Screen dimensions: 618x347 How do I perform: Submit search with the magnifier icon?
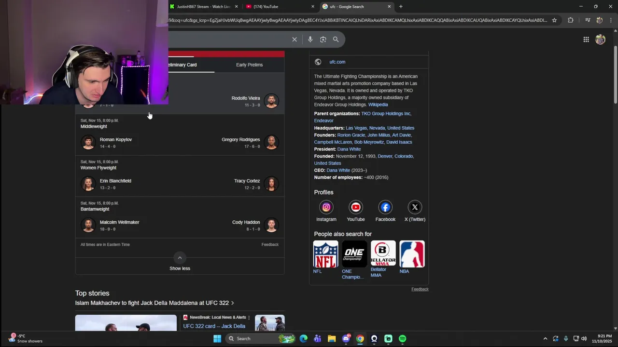[336, 40]
